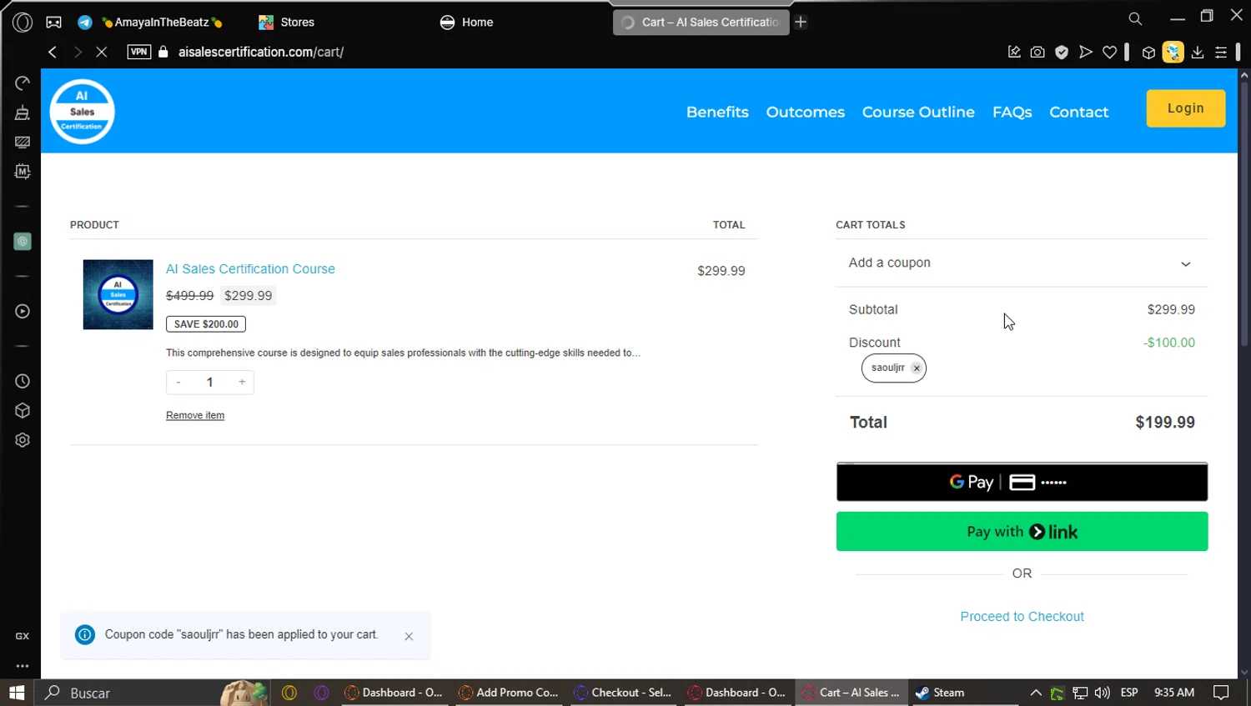
Task: Open the AI Sales Certification Course link
Action: click(250, 268)
